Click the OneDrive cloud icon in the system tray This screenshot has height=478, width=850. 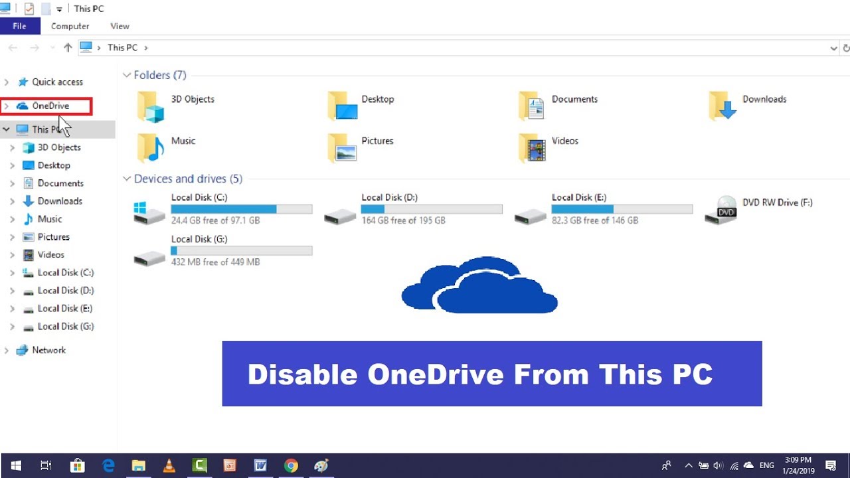pos(749,465)
